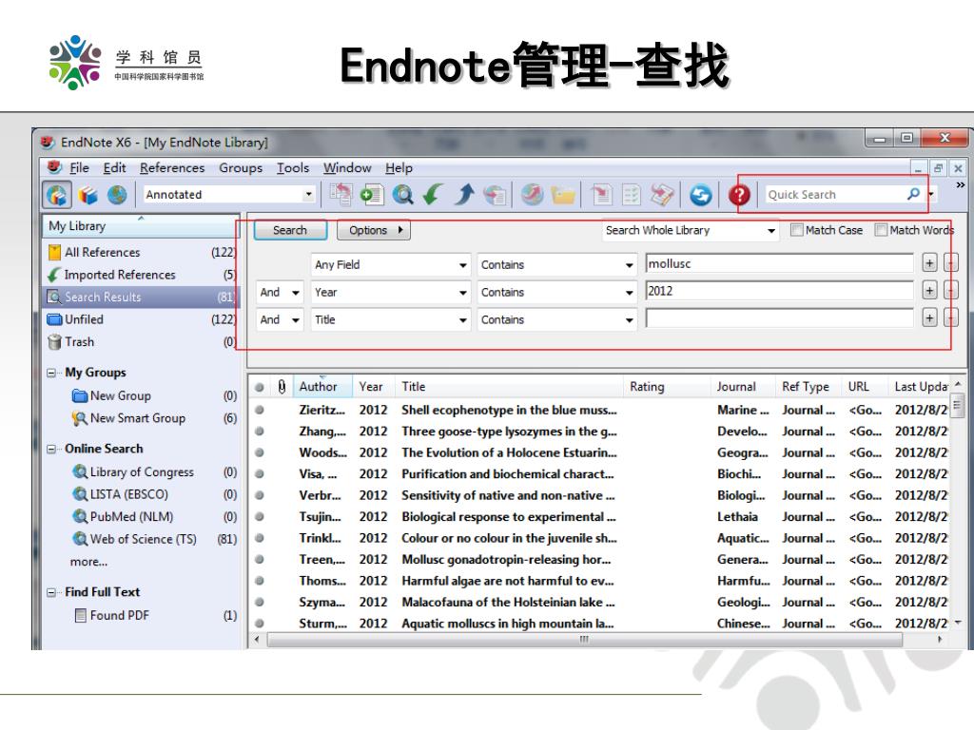Click the Open Link globe icon
This screenshot has height=730, width=974.
coord(532,195)
